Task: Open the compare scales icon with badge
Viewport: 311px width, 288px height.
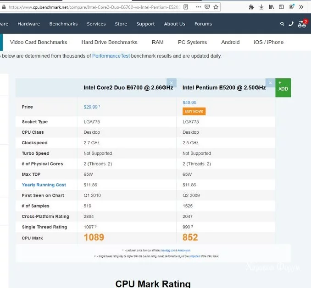Action: [302, 23]
